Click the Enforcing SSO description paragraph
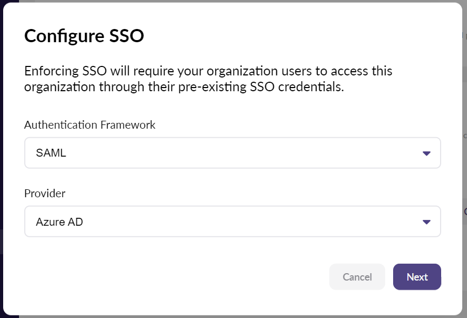The width and height of the screenshot is (467, 318). pos(208,79)
